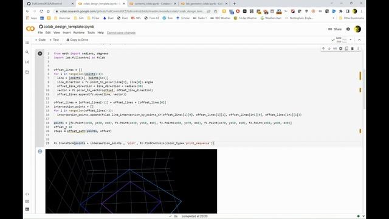Open the View menu
Viewport: 389px width, 219px height.
click(57, 33)
